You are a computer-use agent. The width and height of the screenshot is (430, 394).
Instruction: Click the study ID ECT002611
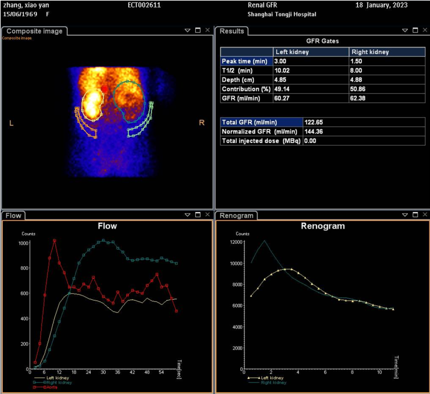(x=144, y=5)
